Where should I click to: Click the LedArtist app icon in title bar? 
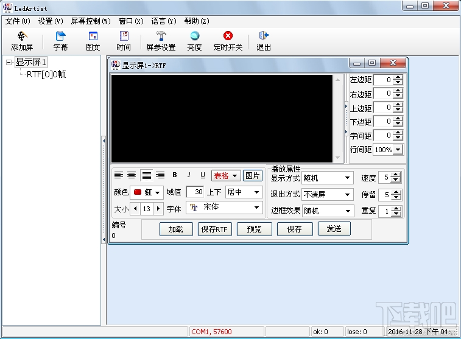coord(8,8)
